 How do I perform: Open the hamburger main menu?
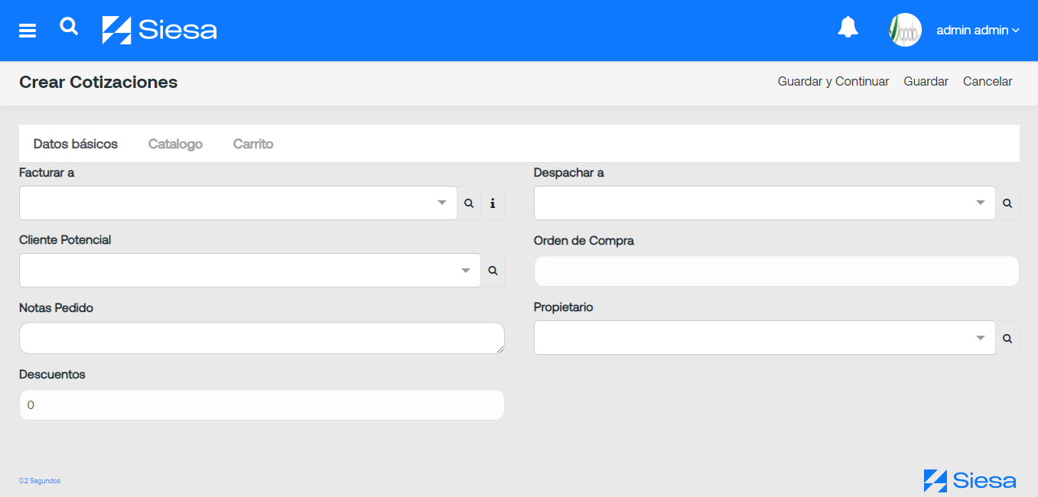[x=28, y=31]
